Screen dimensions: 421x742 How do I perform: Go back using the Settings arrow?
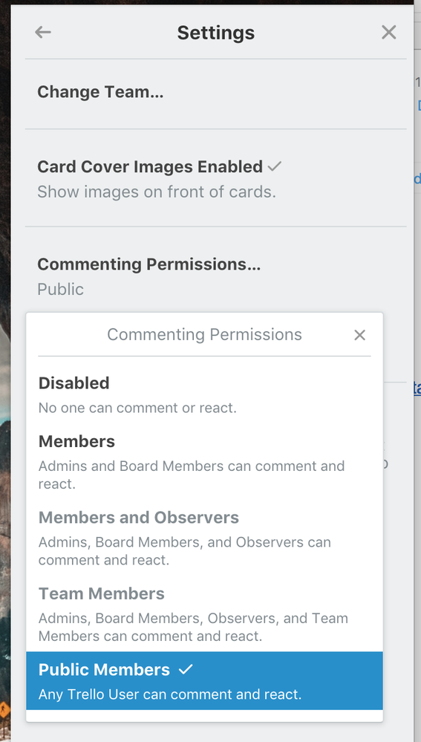point(42,32)
